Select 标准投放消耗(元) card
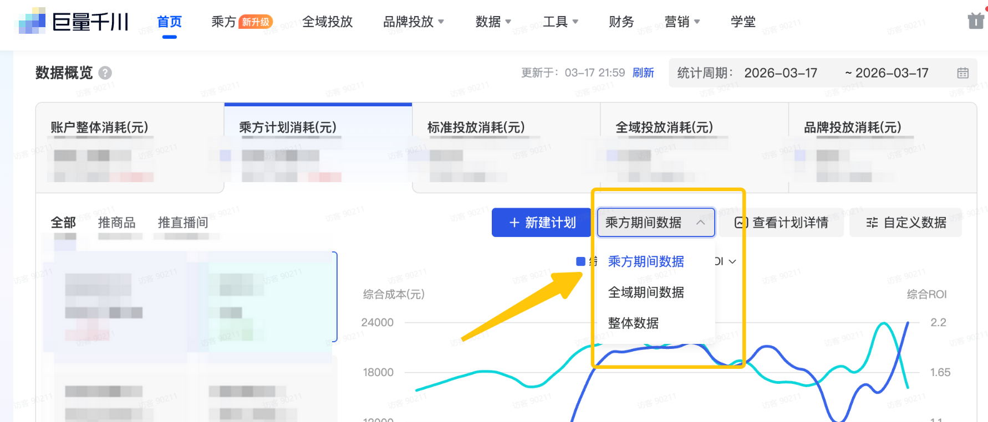The width and height of the screenshot is (988, 422). (x=506, y=148)
